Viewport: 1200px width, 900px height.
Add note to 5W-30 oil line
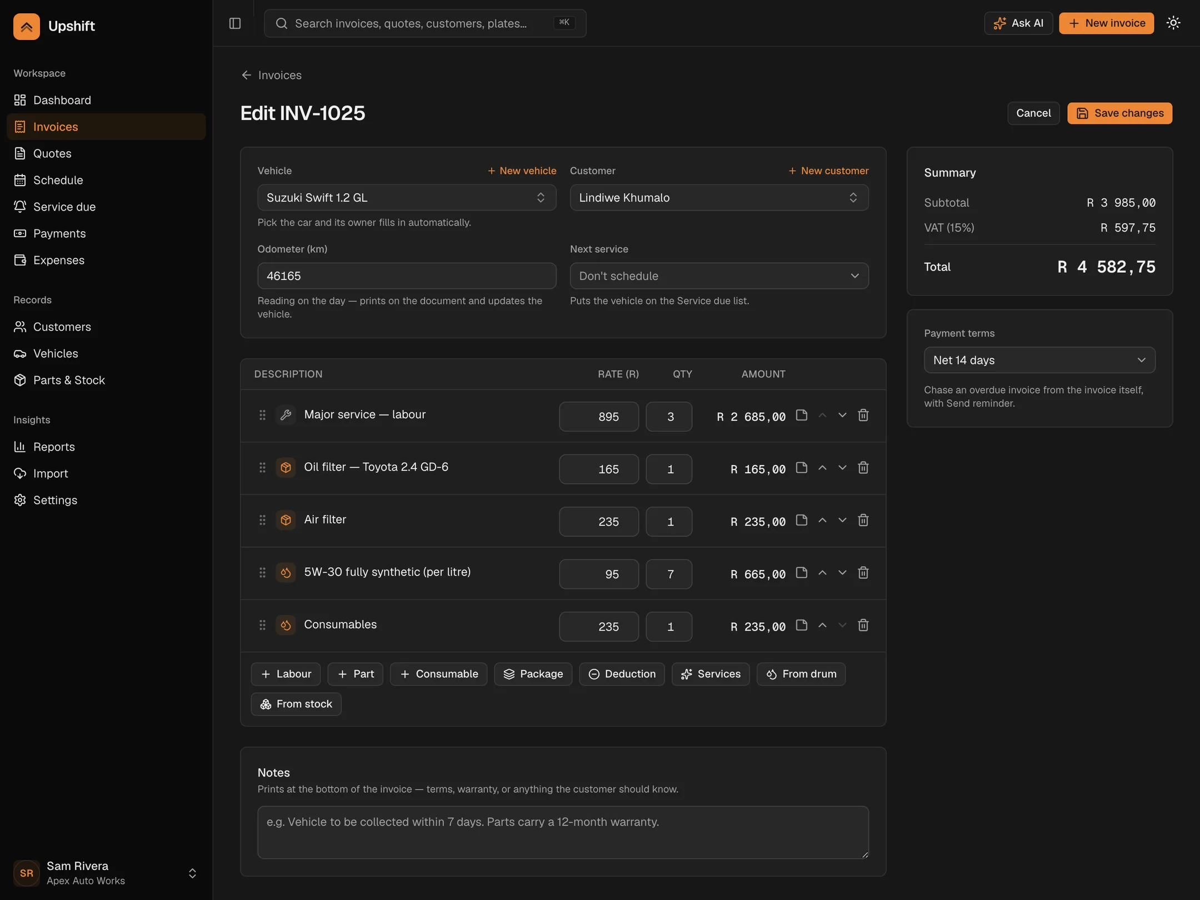pos(801,573)
